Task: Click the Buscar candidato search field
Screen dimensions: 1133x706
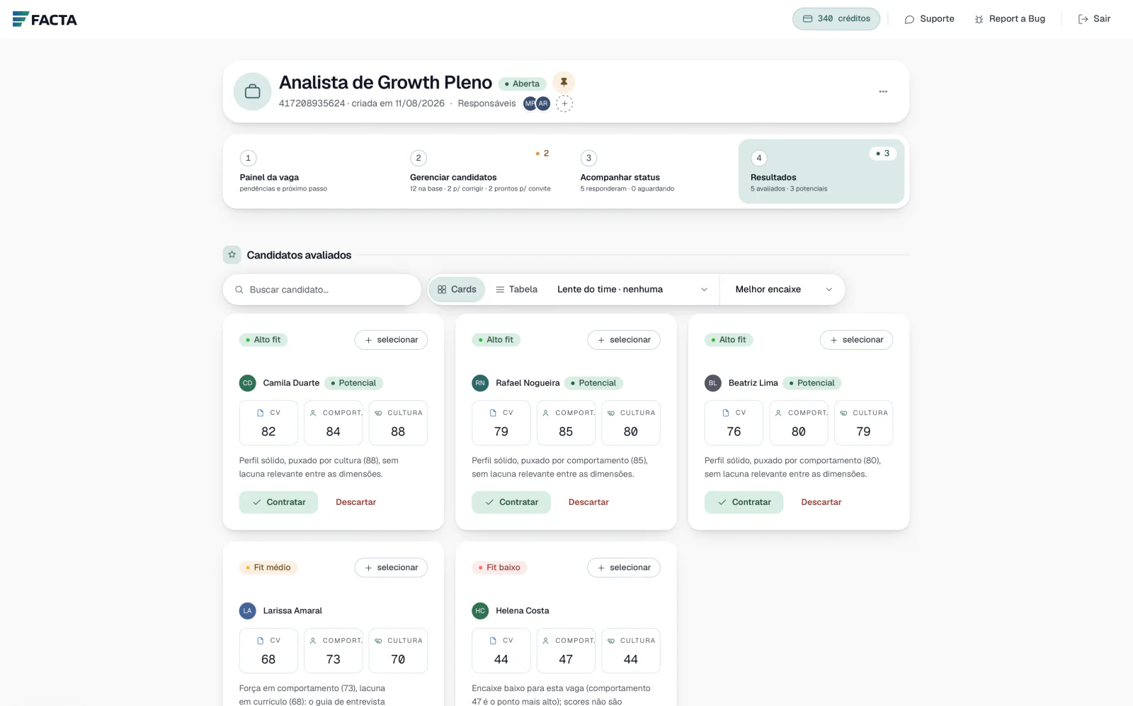Action: (322, 290)
